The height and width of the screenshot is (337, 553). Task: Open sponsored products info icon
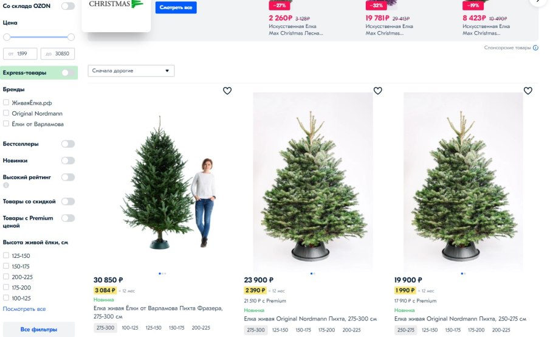click(535, 47)
